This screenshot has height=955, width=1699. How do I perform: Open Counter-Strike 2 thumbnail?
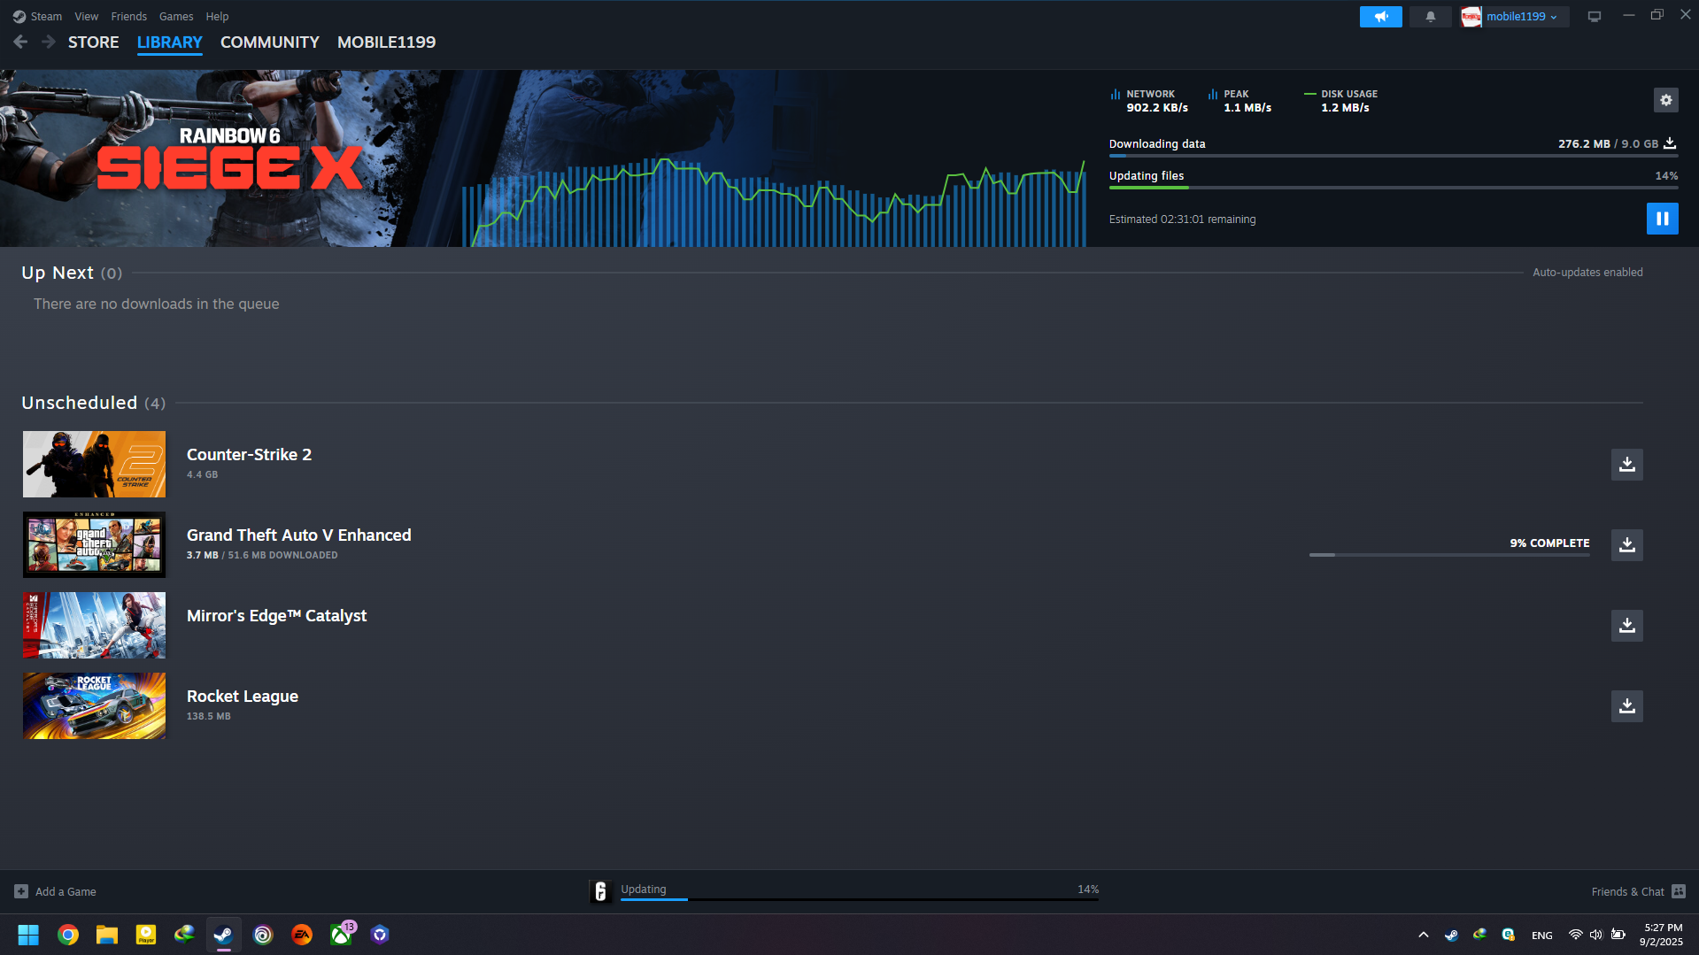[x=94, y=465]
